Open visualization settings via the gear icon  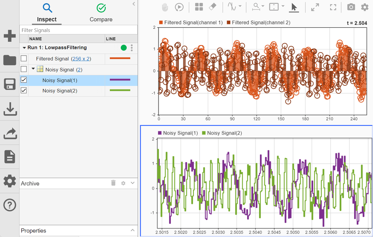tap(365, 7)
